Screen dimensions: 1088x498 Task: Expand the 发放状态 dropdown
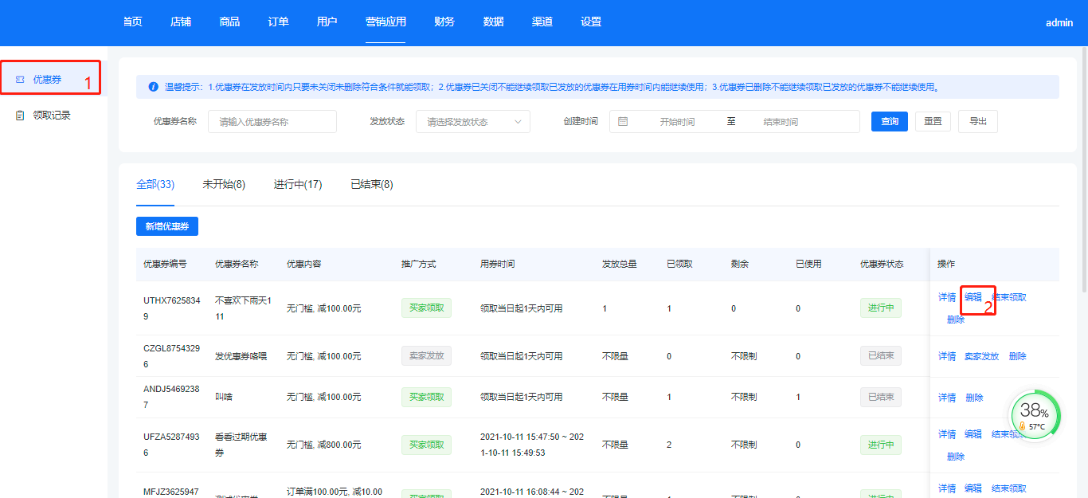point(472,122)
